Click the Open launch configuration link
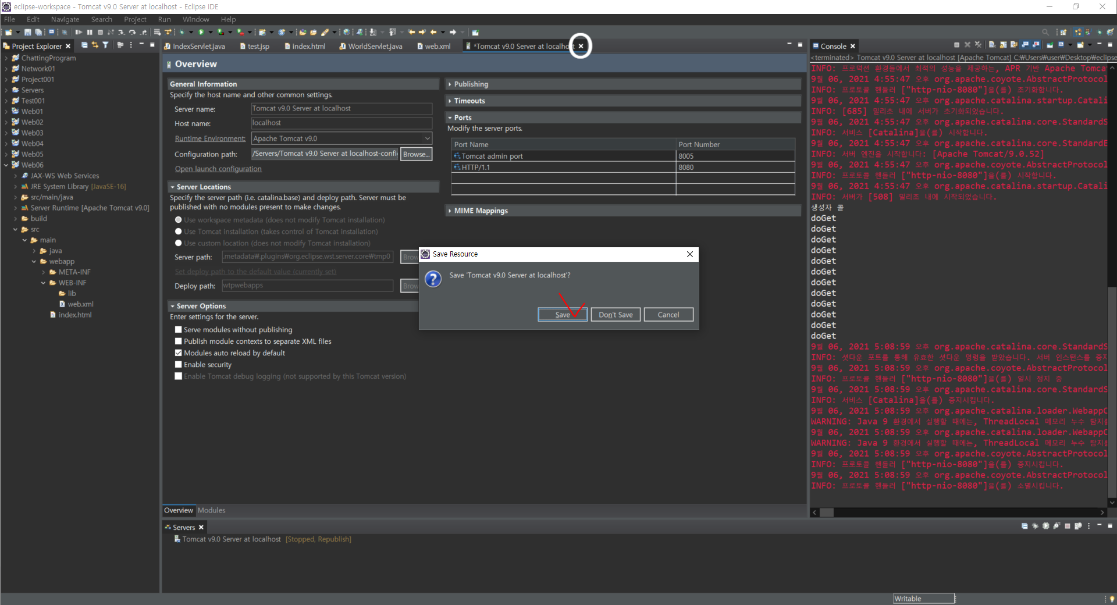 218,169
